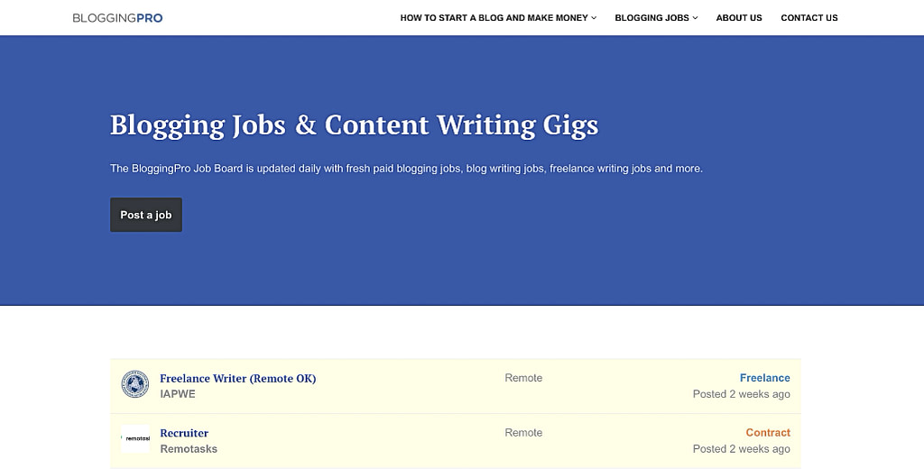Viewport: 924px width, 469px height.
Task: Click the Blogging Jobs & Content Writing Gigs heading
Action: [x=354, y=124]
